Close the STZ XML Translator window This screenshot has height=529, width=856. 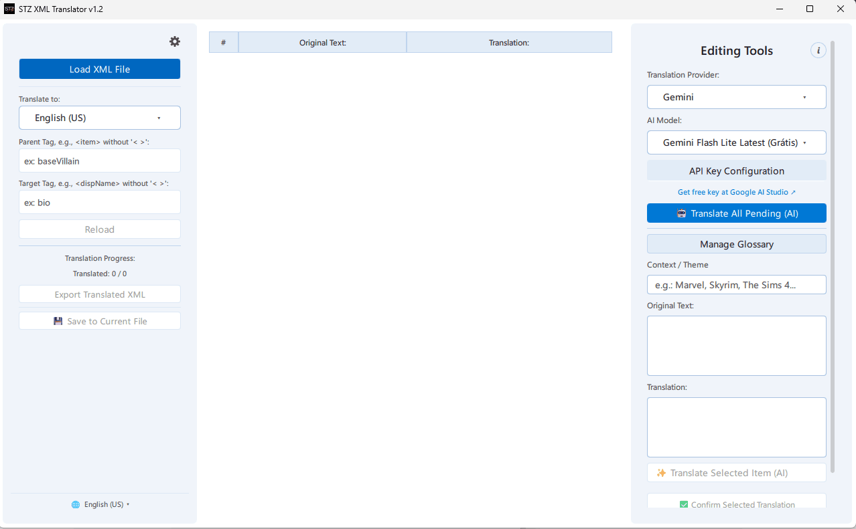click(841, 9)
